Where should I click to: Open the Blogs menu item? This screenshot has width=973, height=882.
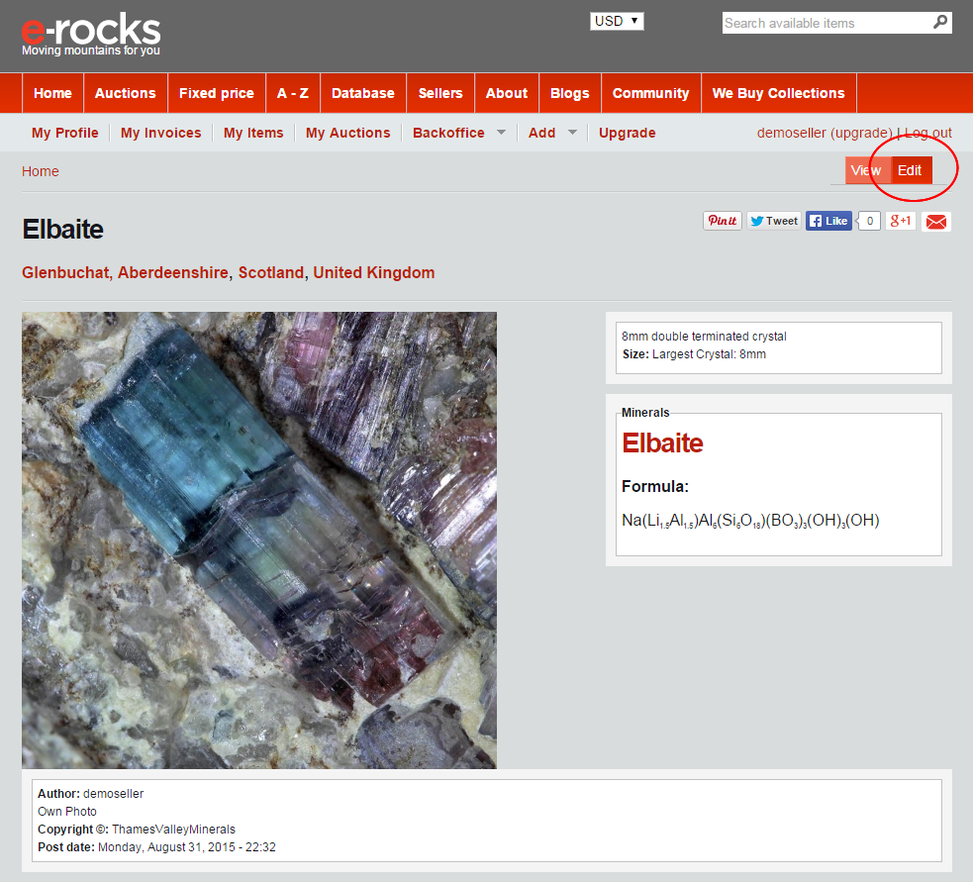click(570, 93)
